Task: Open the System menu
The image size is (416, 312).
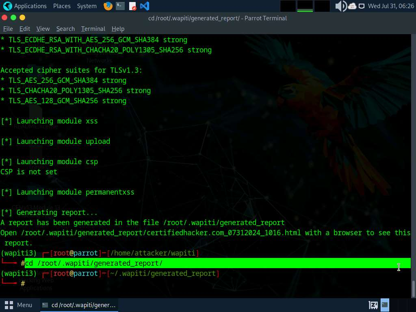Action: coord(87,6)
